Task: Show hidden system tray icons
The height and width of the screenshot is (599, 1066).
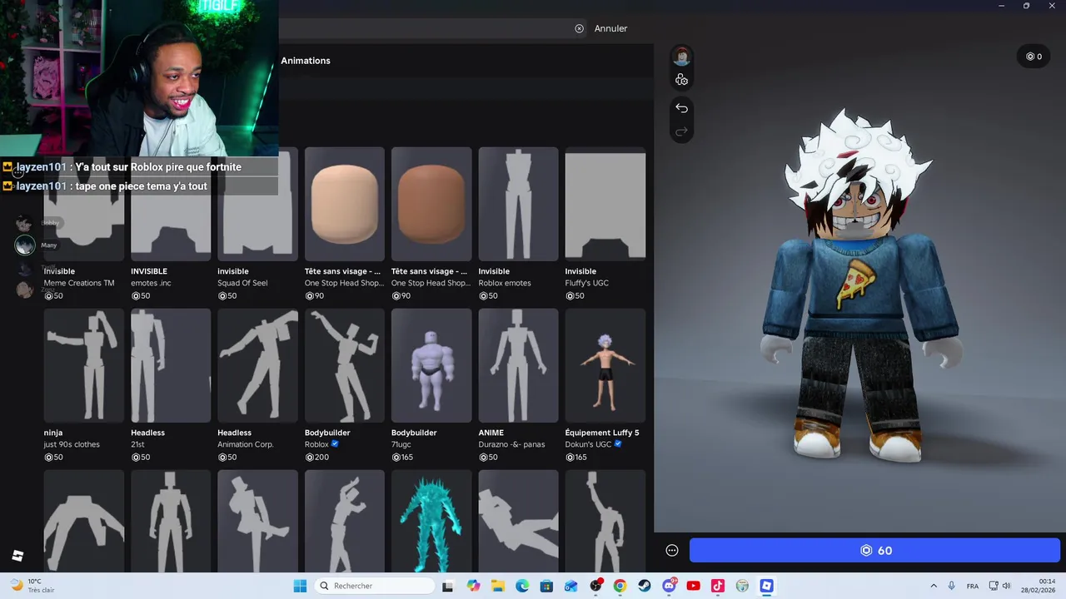Action: coord(934,586)
